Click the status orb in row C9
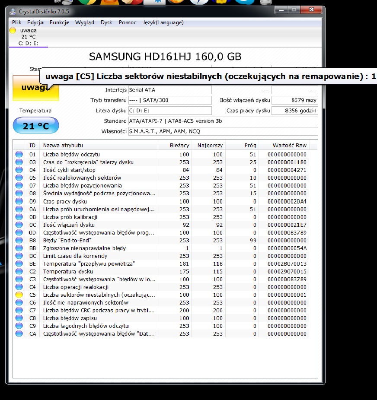The width and height of the screenshot is (377, 400). pyautogui.click(x=19, y=326)
